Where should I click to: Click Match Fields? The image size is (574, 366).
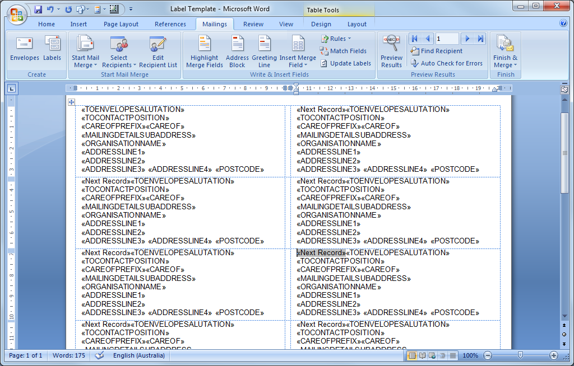pyautogui.click(x=343, y=51)
